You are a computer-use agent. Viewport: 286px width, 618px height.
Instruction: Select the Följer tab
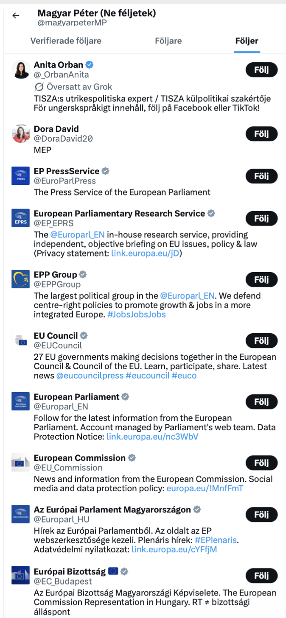247,41
